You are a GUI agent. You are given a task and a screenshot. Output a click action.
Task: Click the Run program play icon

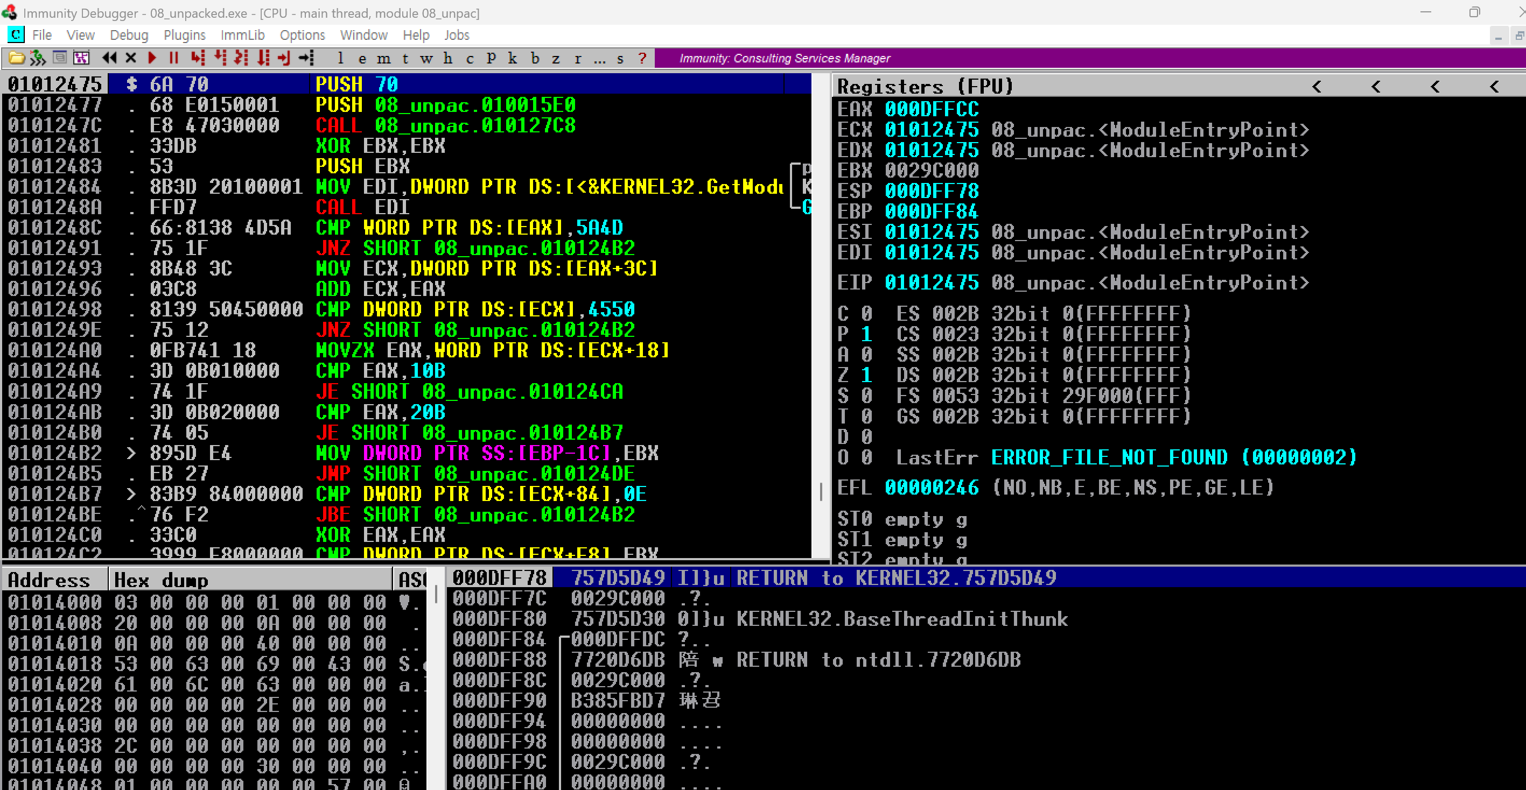click(152, 58)
